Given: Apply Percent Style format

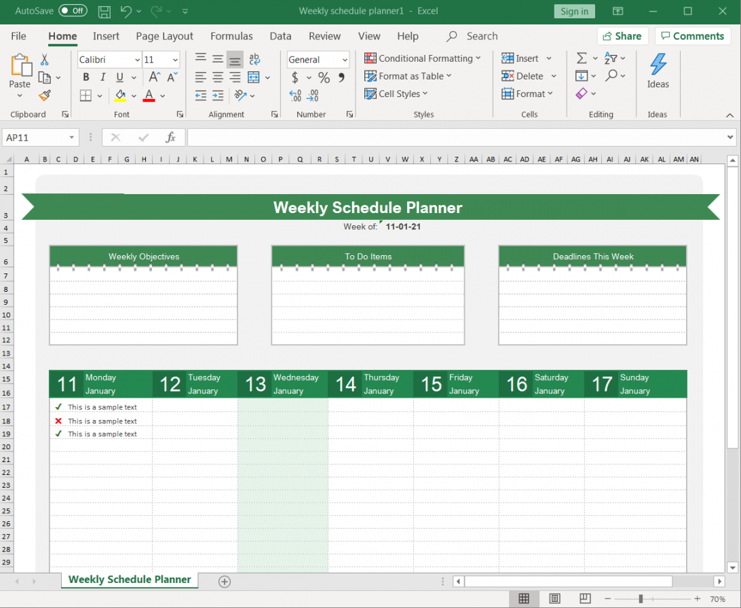Looking at the screenshot, I should pyautogui.click(x=324, y=77).
